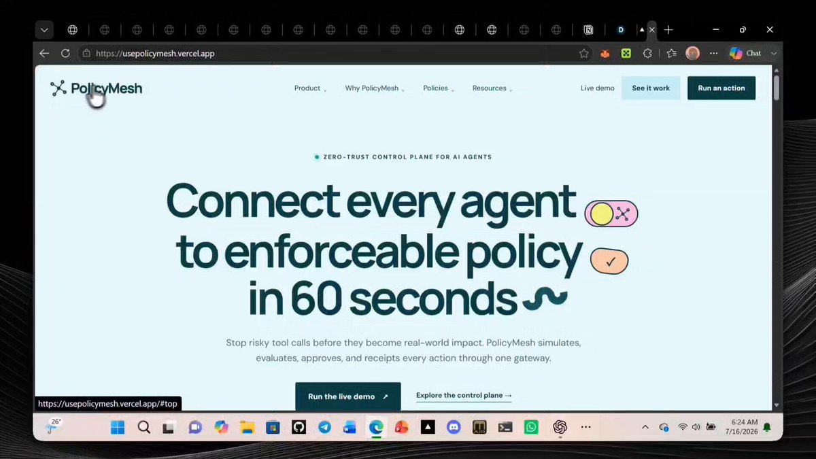Open the tab search dropdown at far left
Screen dimensions: 816x459
click(x=44, y=30)
